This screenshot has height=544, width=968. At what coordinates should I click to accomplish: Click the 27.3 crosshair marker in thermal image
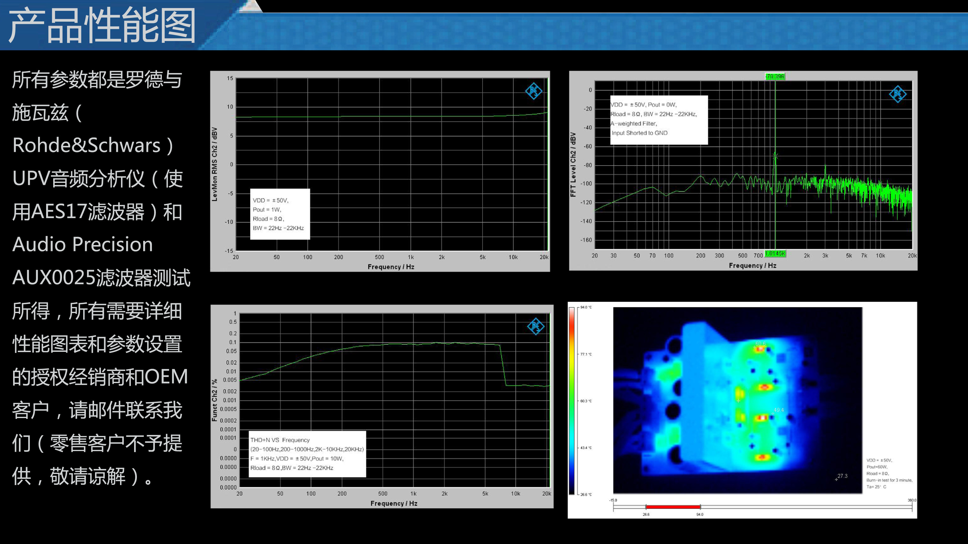pyautogui.click(x=836, y=480)
